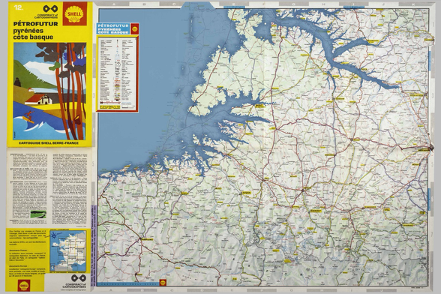Click the purple vertical text strip beside the map

94,245
